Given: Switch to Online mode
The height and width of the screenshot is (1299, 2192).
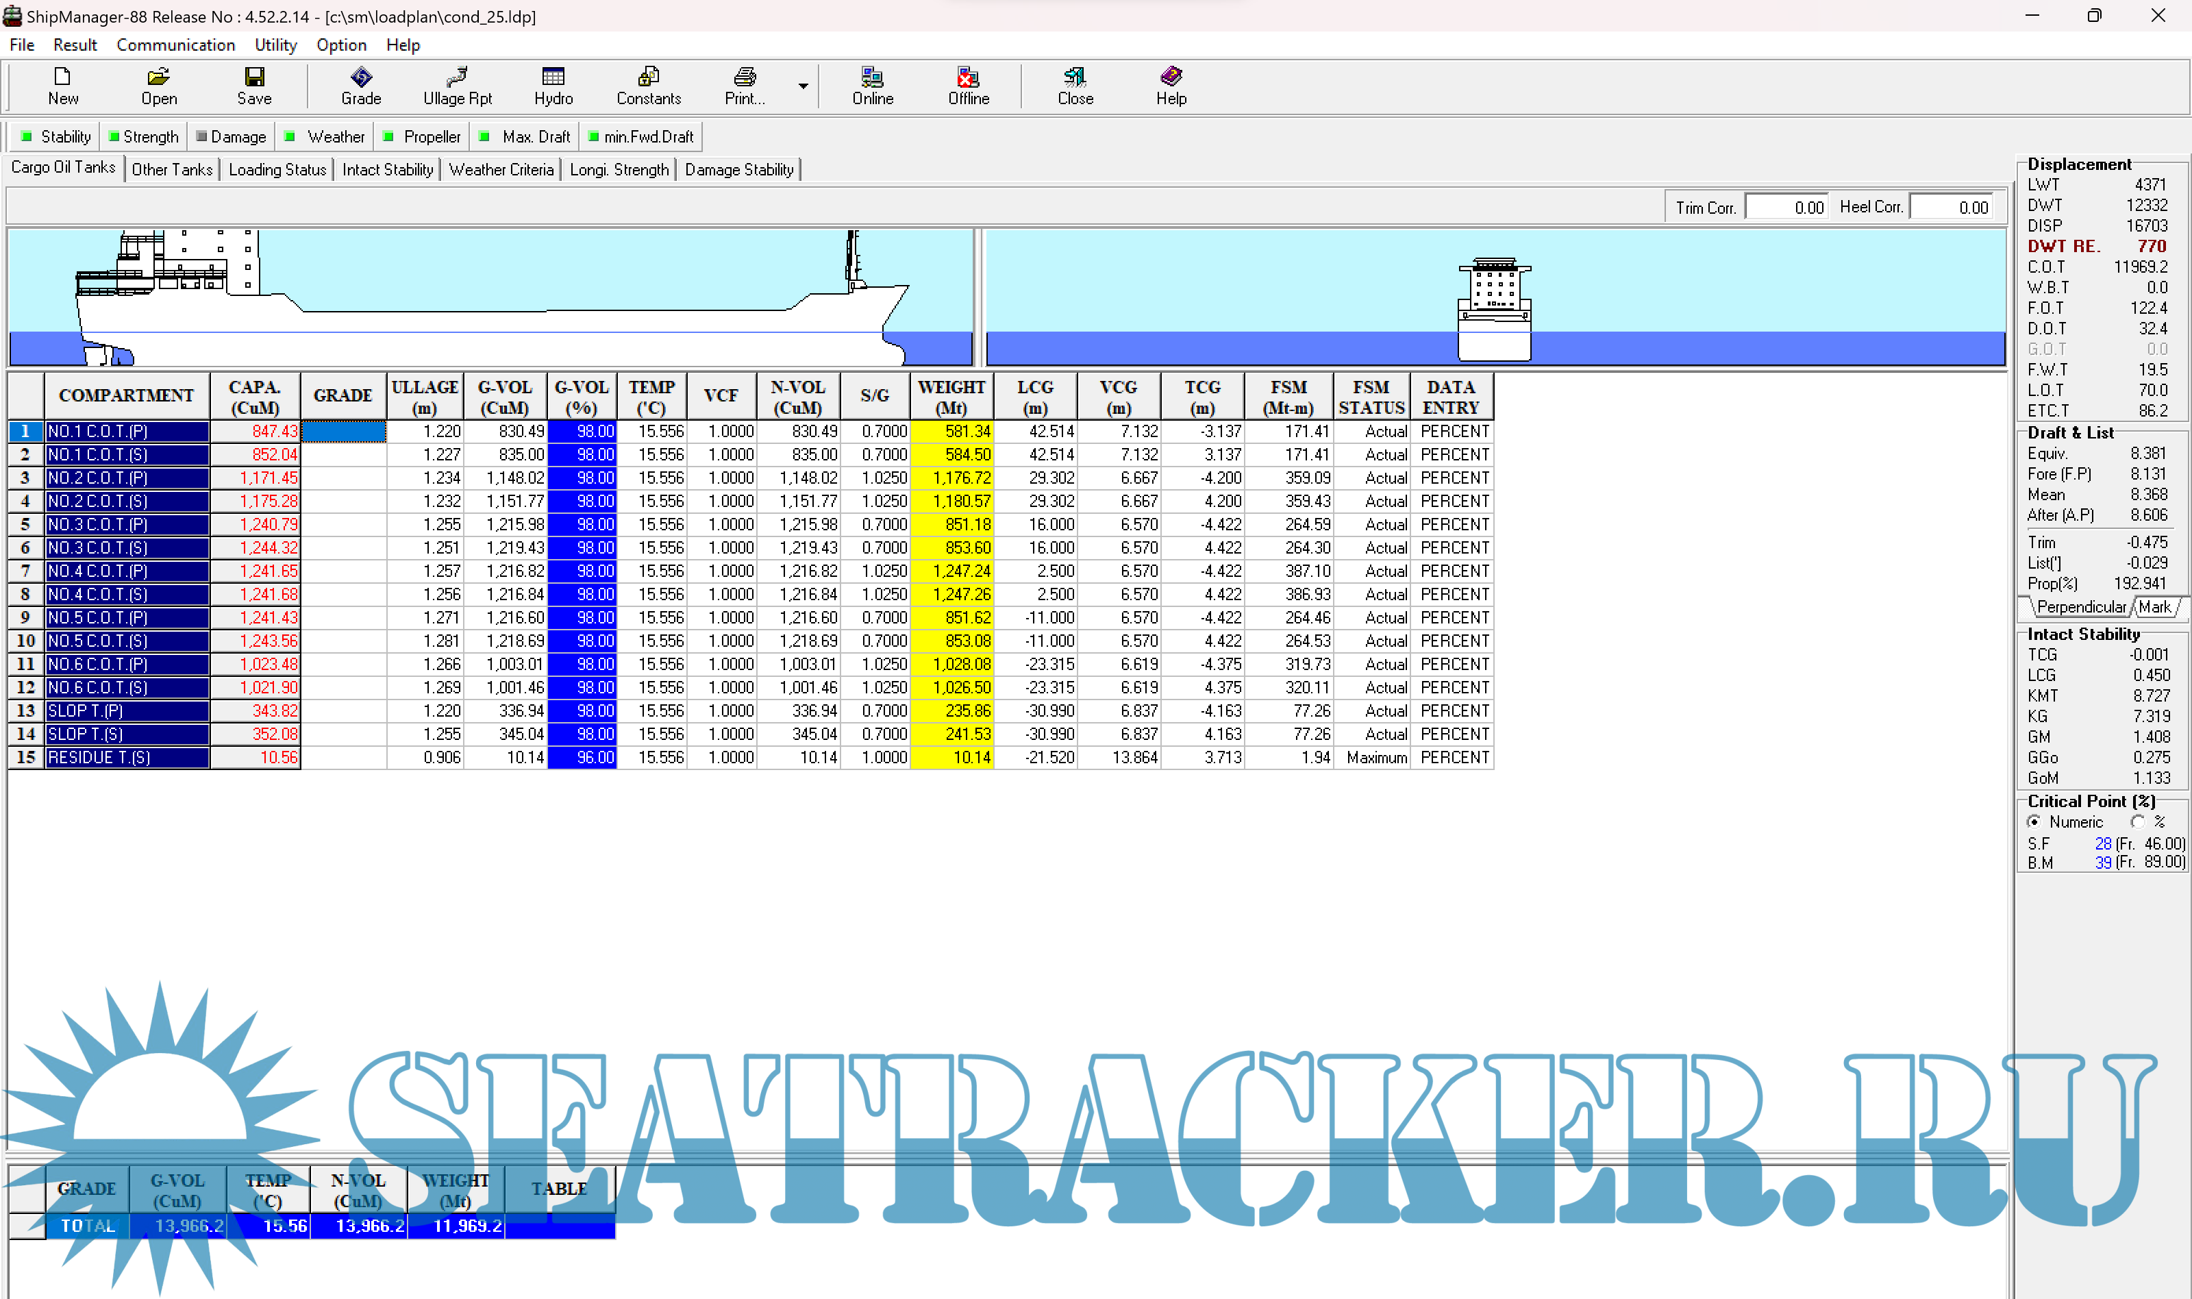Looking at the screenshot, I should coord(871,85).
